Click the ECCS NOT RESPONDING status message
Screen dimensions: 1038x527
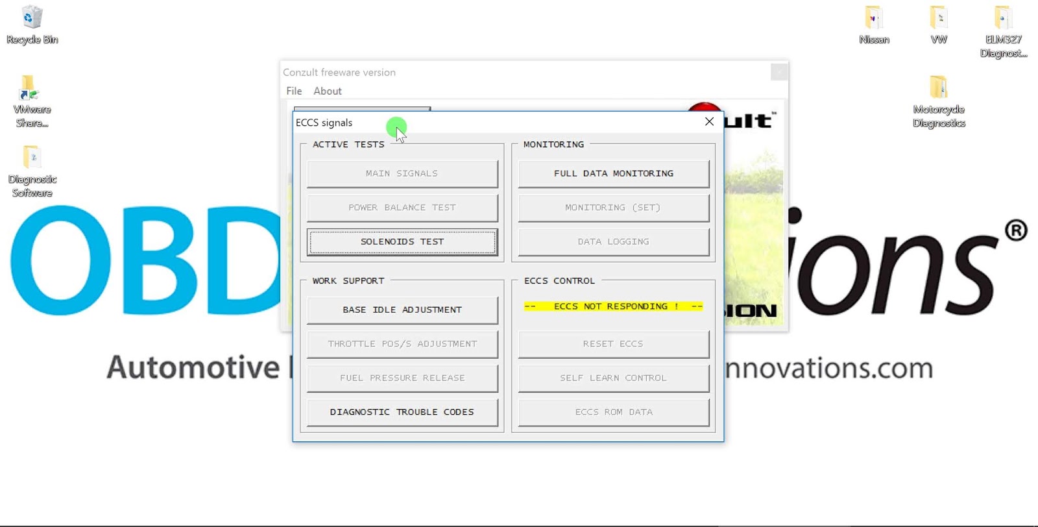click(x=614, y=306)
